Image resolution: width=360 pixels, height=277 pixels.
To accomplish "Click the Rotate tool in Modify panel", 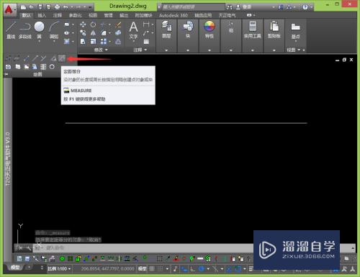I will coord(93,24).
